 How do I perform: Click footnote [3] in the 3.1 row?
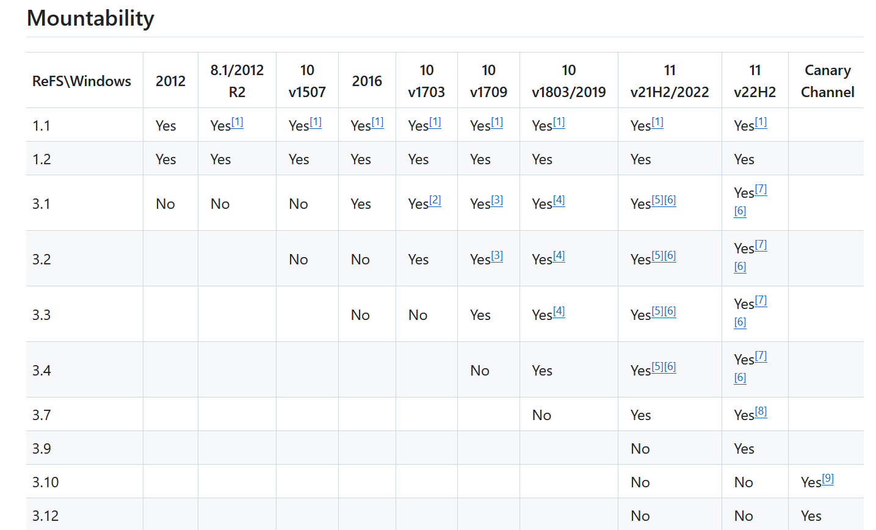(497, 200)
